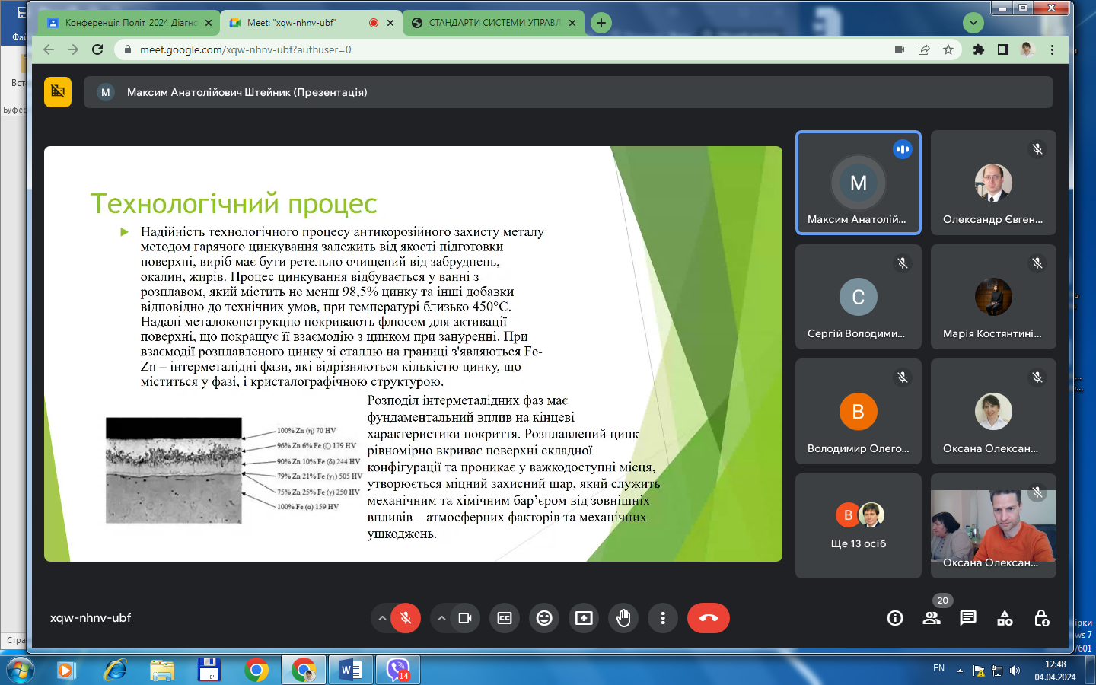
Task: Toggle the camera on or off
Action: [465, 618]
